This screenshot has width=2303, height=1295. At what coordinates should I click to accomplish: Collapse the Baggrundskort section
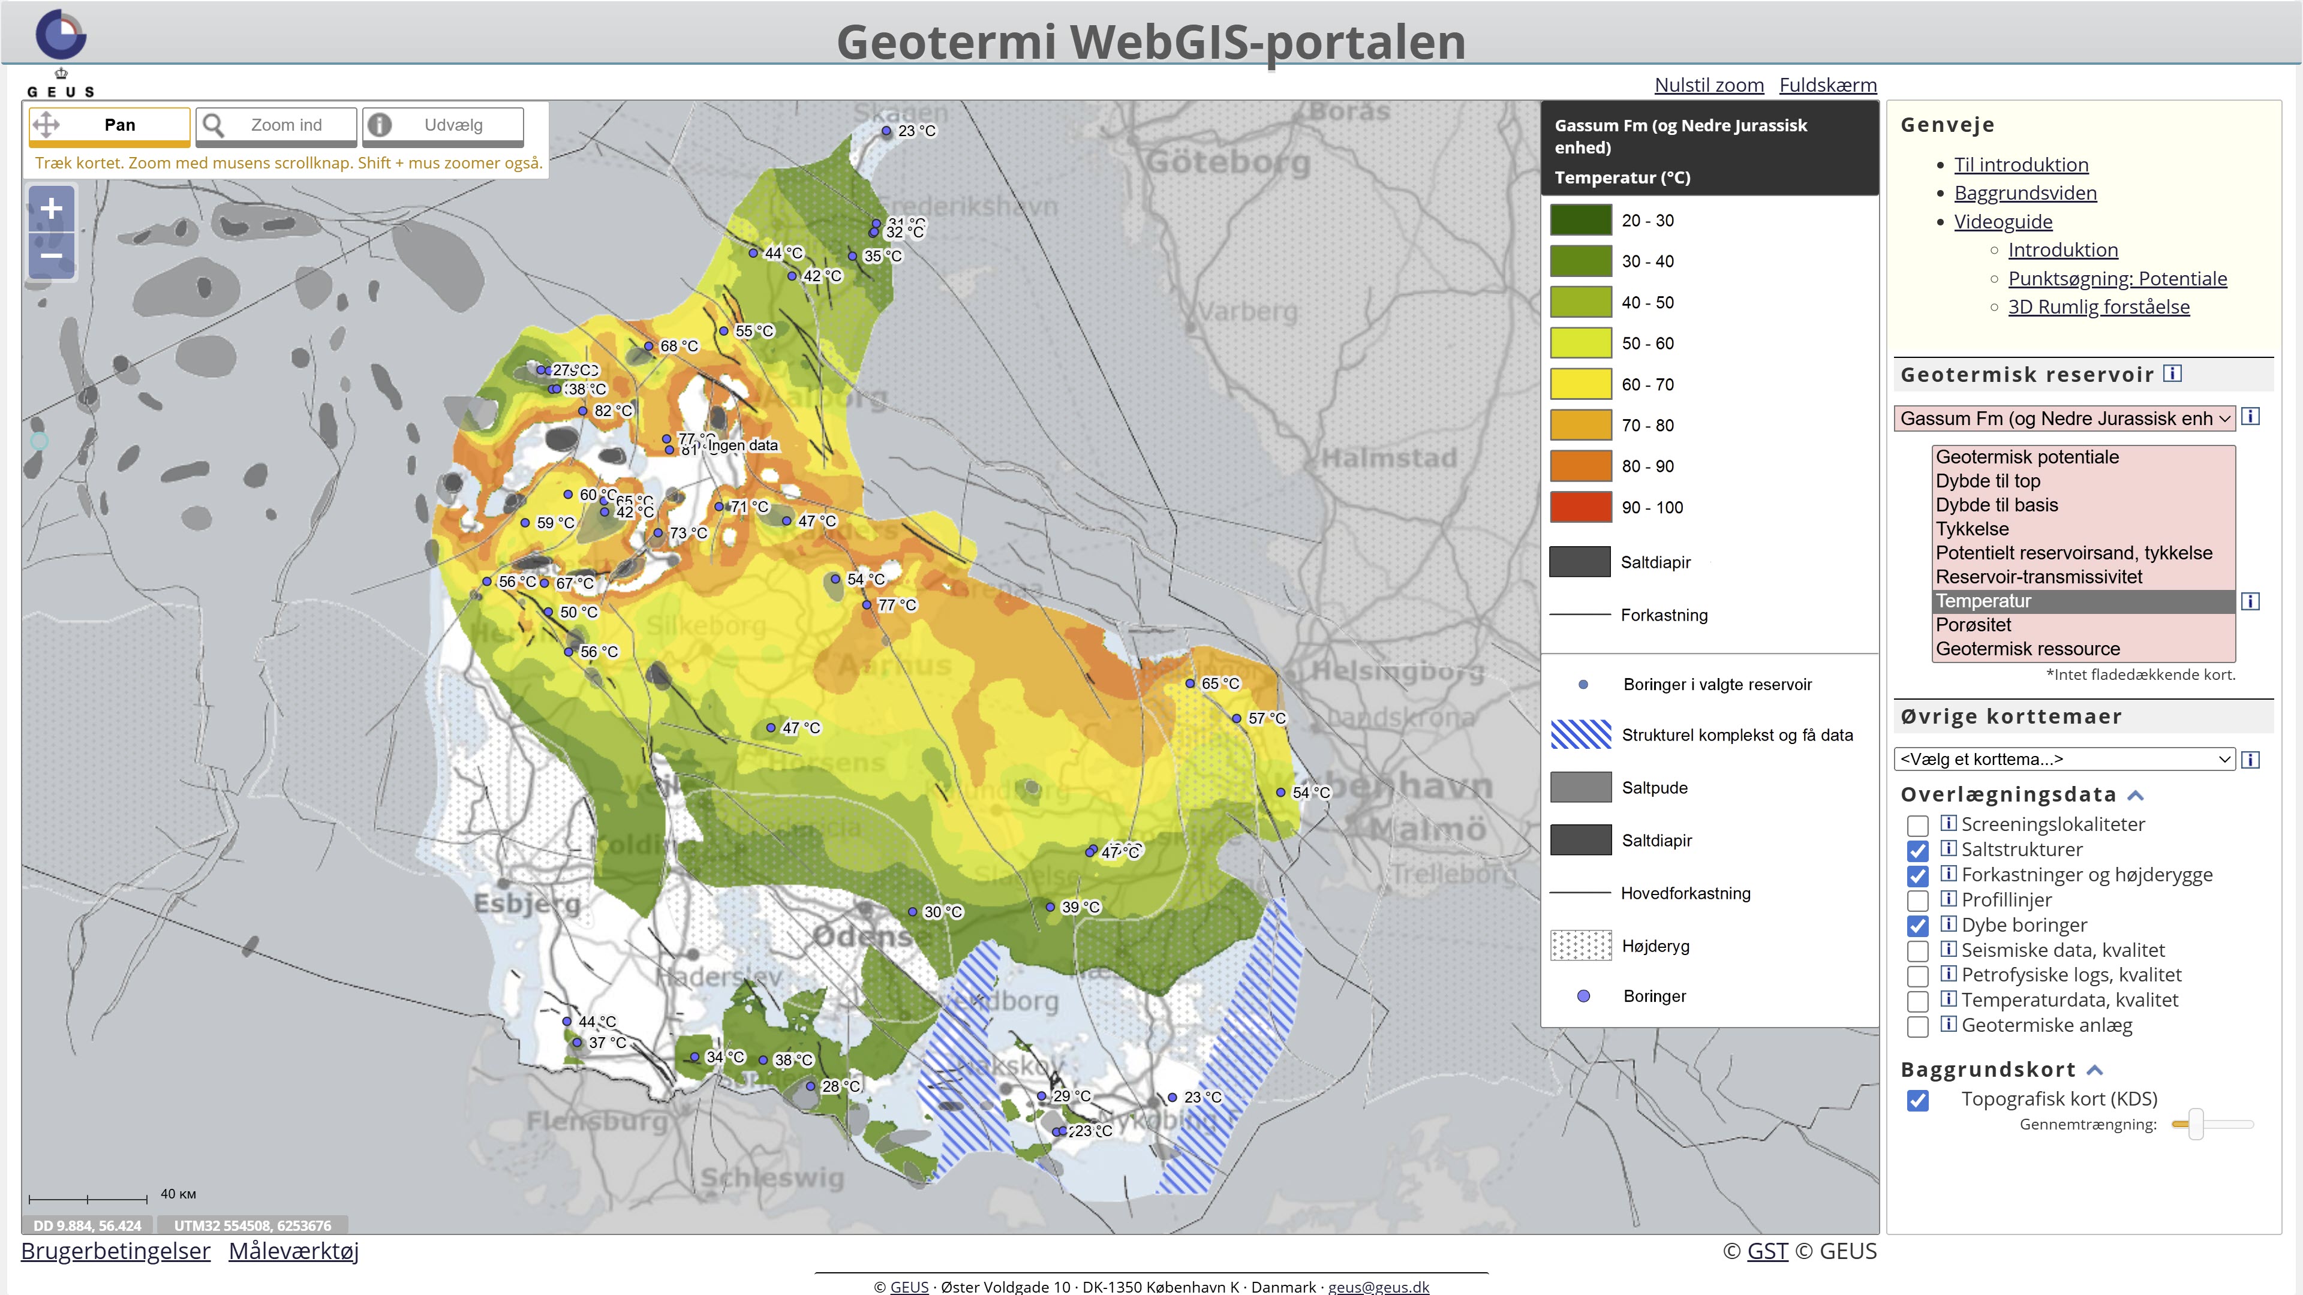pos(2095,1071)
